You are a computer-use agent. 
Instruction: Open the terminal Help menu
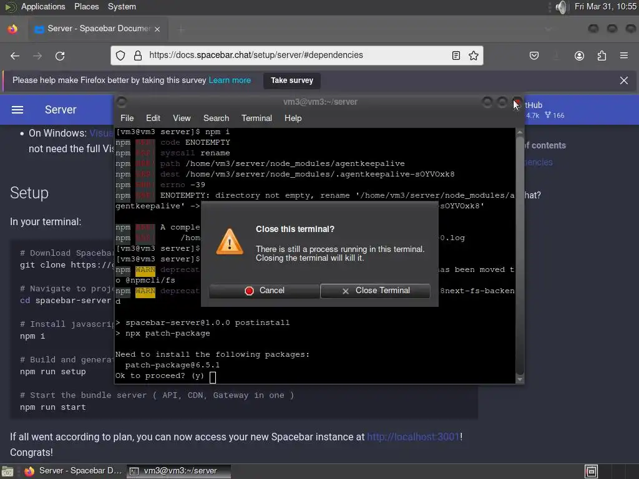click(293, 118)
